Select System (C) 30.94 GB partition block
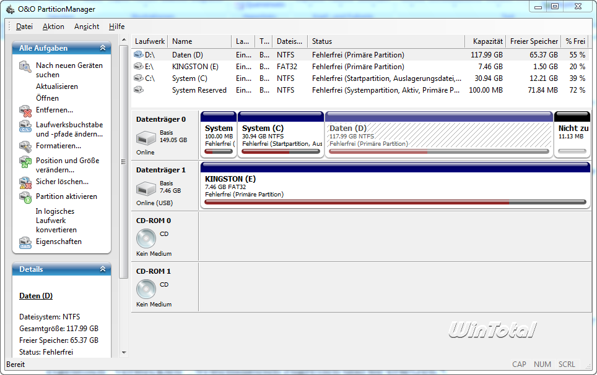597x375 pixels. point(281,135)
